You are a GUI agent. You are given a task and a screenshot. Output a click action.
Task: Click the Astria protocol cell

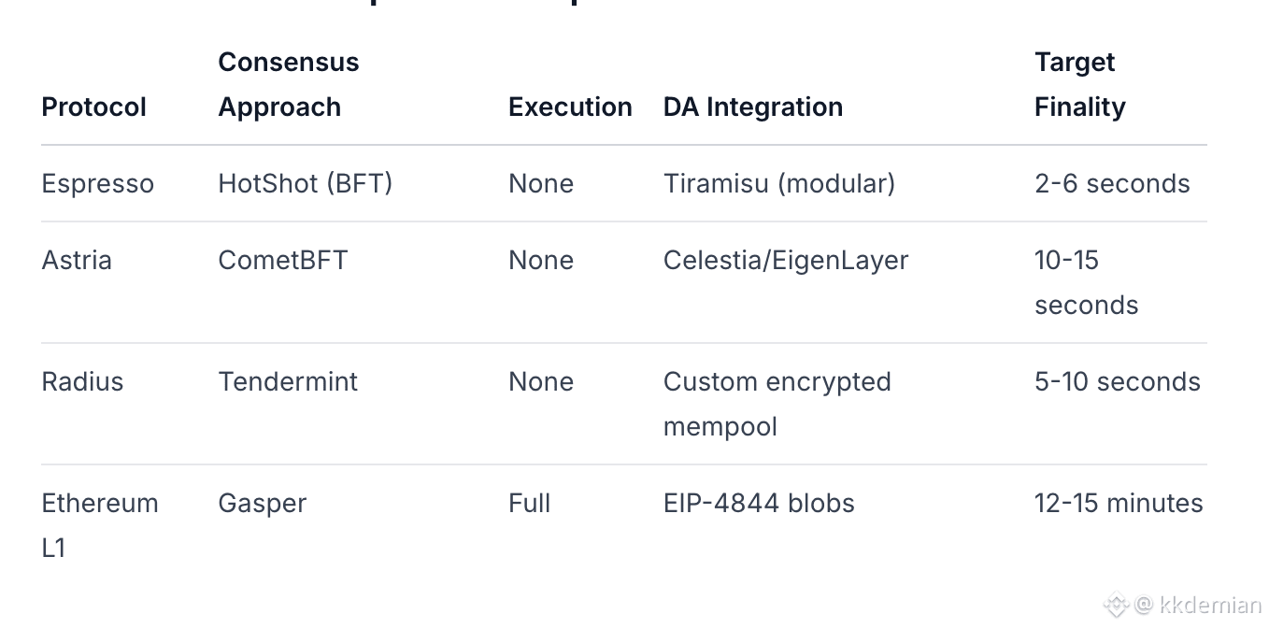point(77,260)
